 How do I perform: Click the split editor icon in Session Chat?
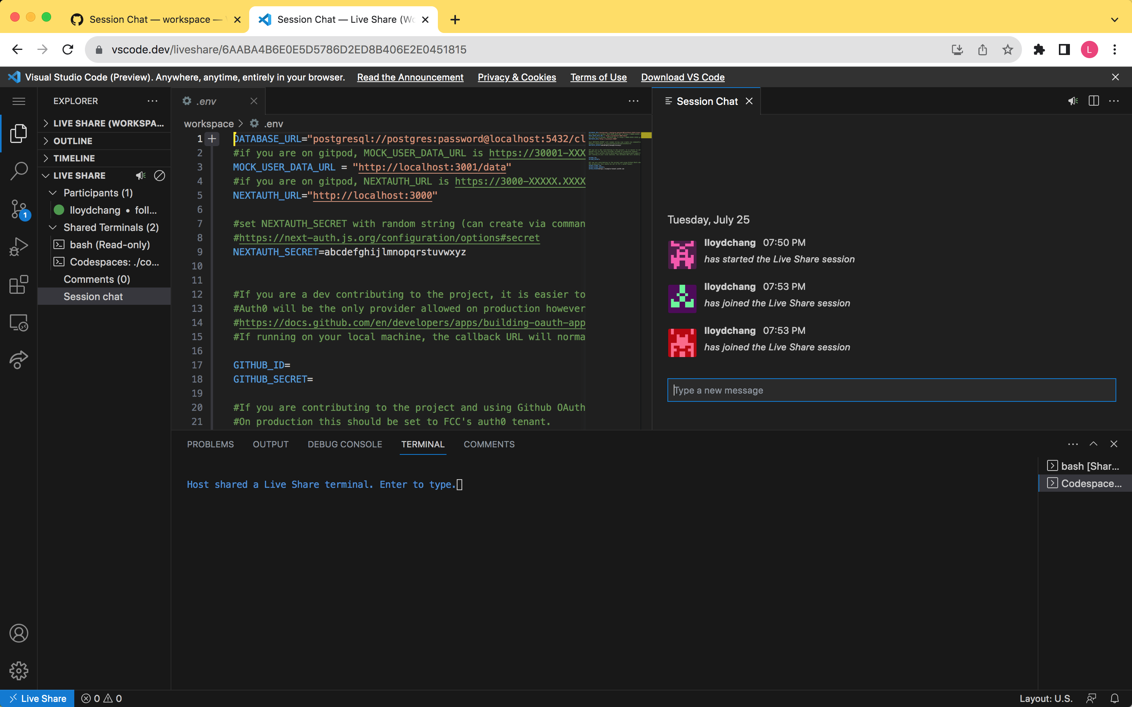click(x=1093, y=101)
